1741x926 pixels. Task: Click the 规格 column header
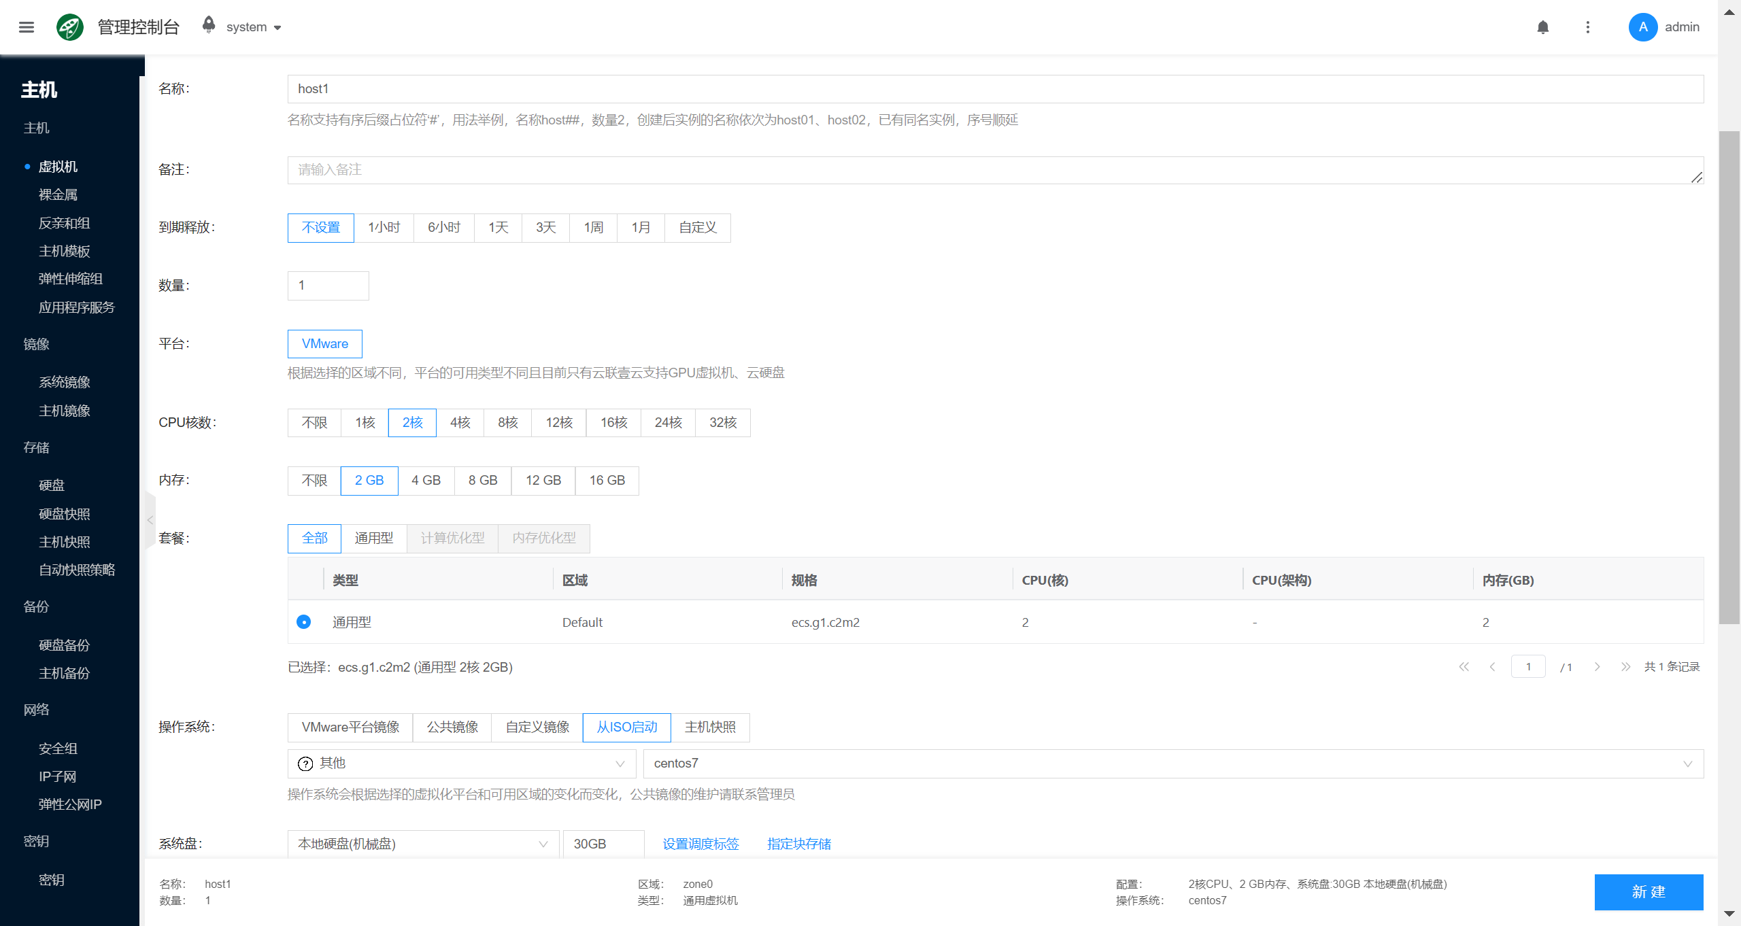click(x=805, y=581)
